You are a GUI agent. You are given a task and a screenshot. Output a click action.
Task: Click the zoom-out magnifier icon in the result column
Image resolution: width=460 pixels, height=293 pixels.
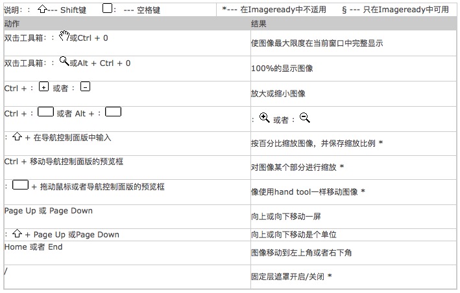click(x=305, y=118)
